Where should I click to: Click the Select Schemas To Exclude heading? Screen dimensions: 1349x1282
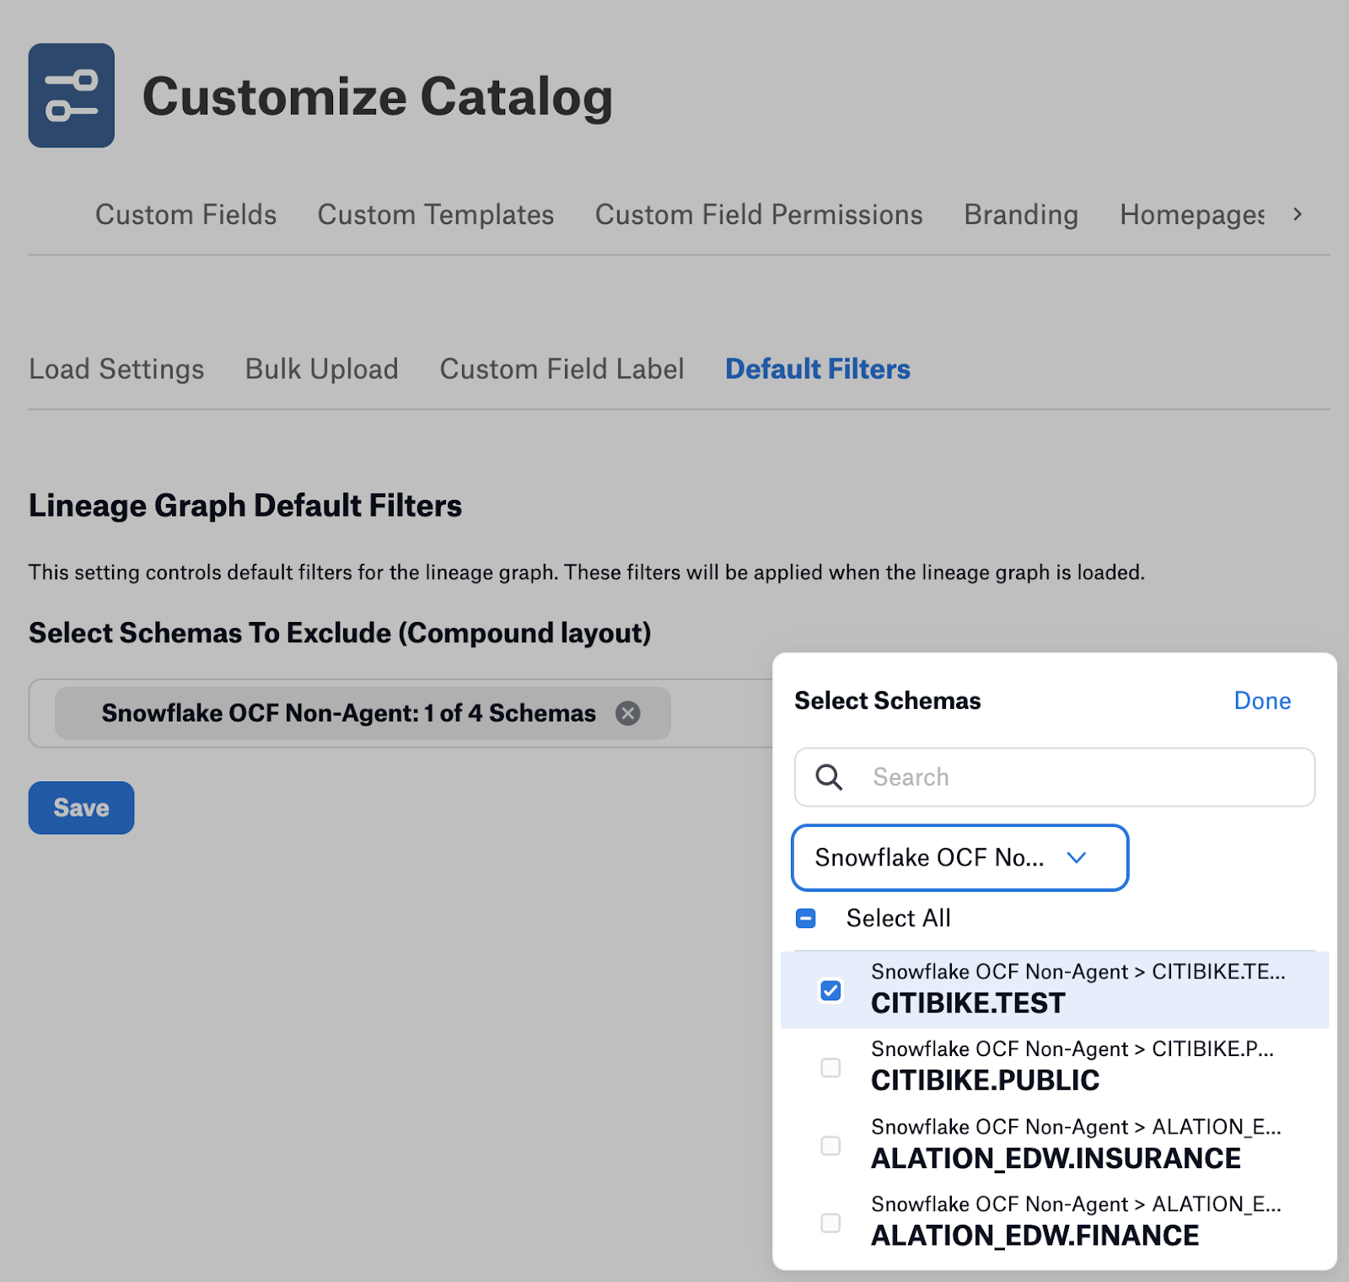(x=340, y=633)
